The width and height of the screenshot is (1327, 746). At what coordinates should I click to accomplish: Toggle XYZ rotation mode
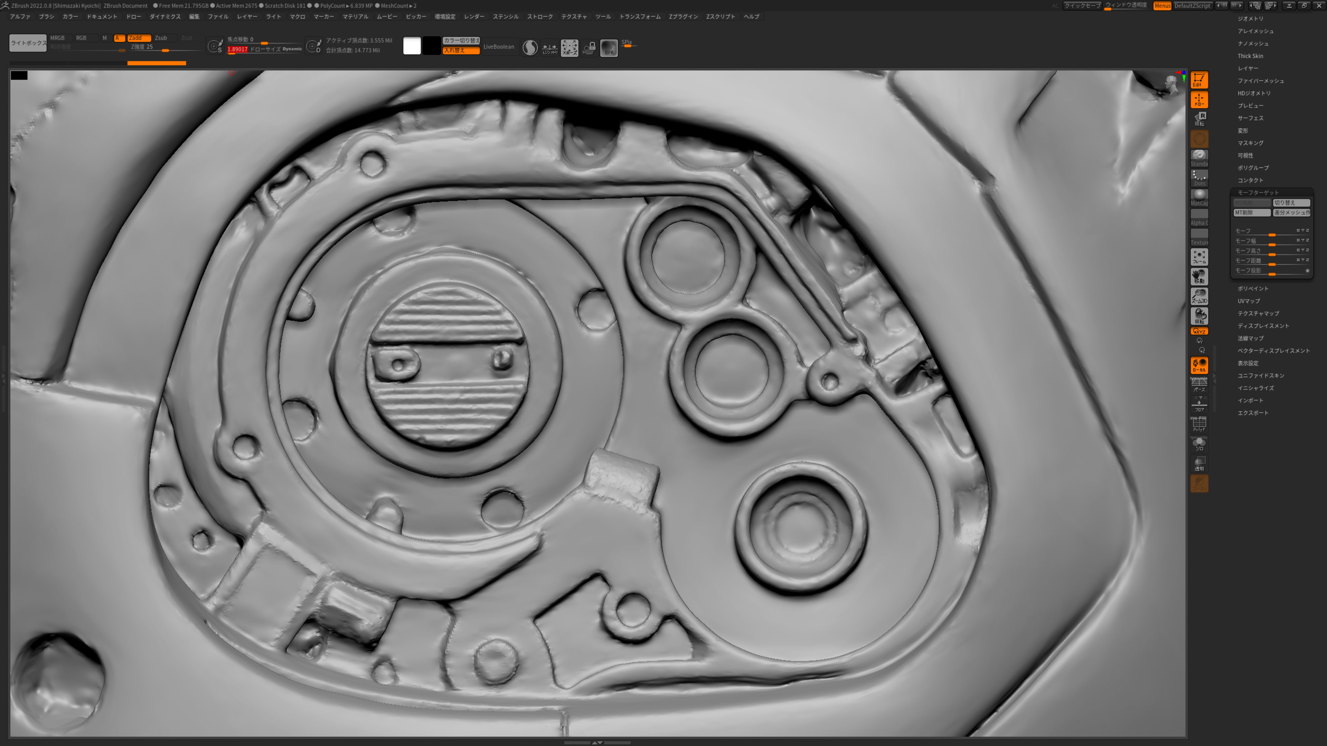click(1199, 331)
